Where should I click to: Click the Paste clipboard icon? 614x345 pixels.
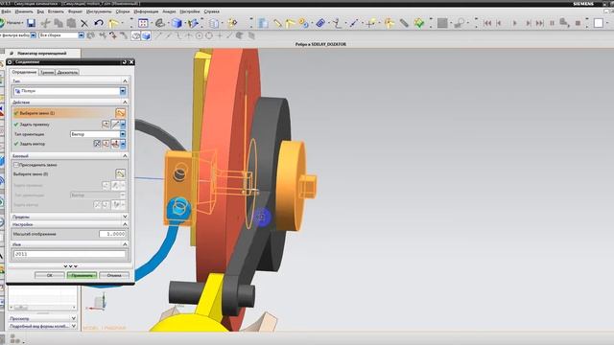pyautogui.click(x=71, y=23)
